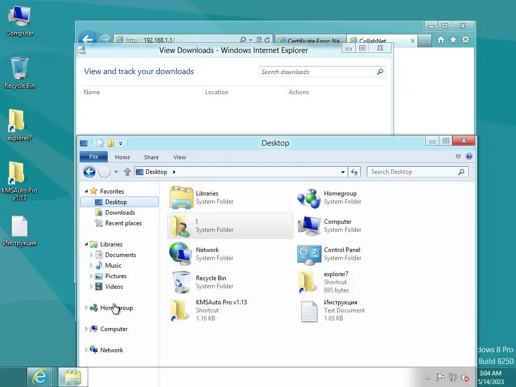Click the up one level arrow

(127, 172)
